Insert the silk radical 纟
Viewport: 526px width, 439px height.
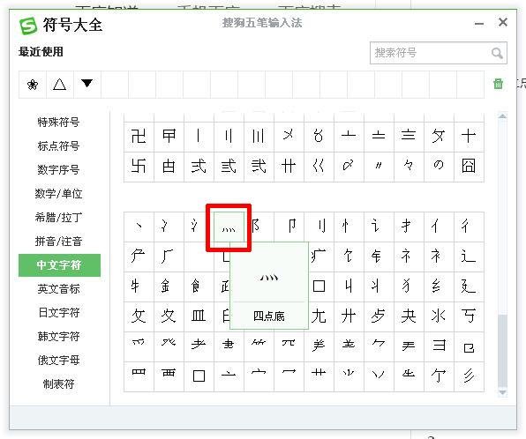tap(439, 286)
